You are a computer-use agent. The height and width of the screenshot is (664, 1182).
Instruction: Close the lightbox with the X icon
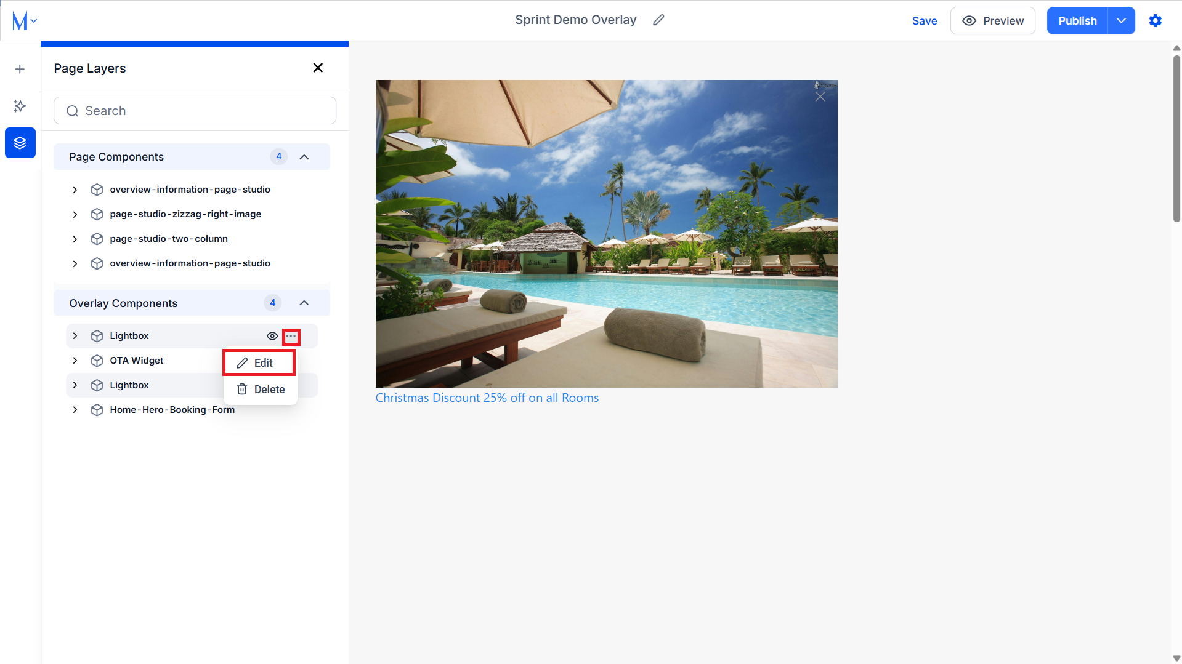pos(820,97)
